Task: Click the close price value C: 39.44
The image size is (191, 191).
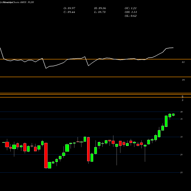Action: [69, 12]
